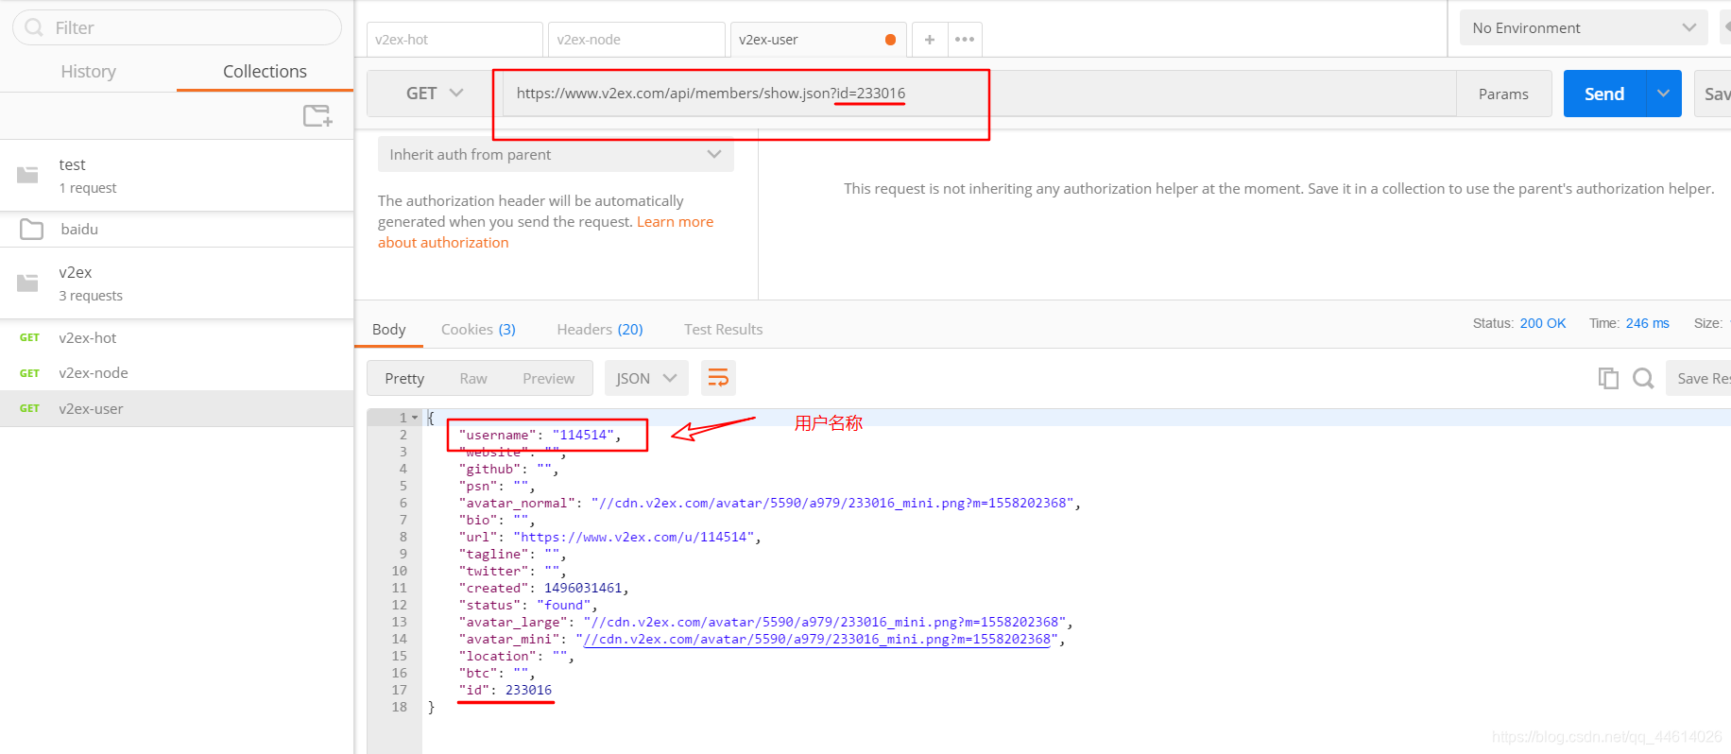Open the v2ex-hot GET request in sidebar
Viewport: 1731px width, 754px height.
(177, 337)
